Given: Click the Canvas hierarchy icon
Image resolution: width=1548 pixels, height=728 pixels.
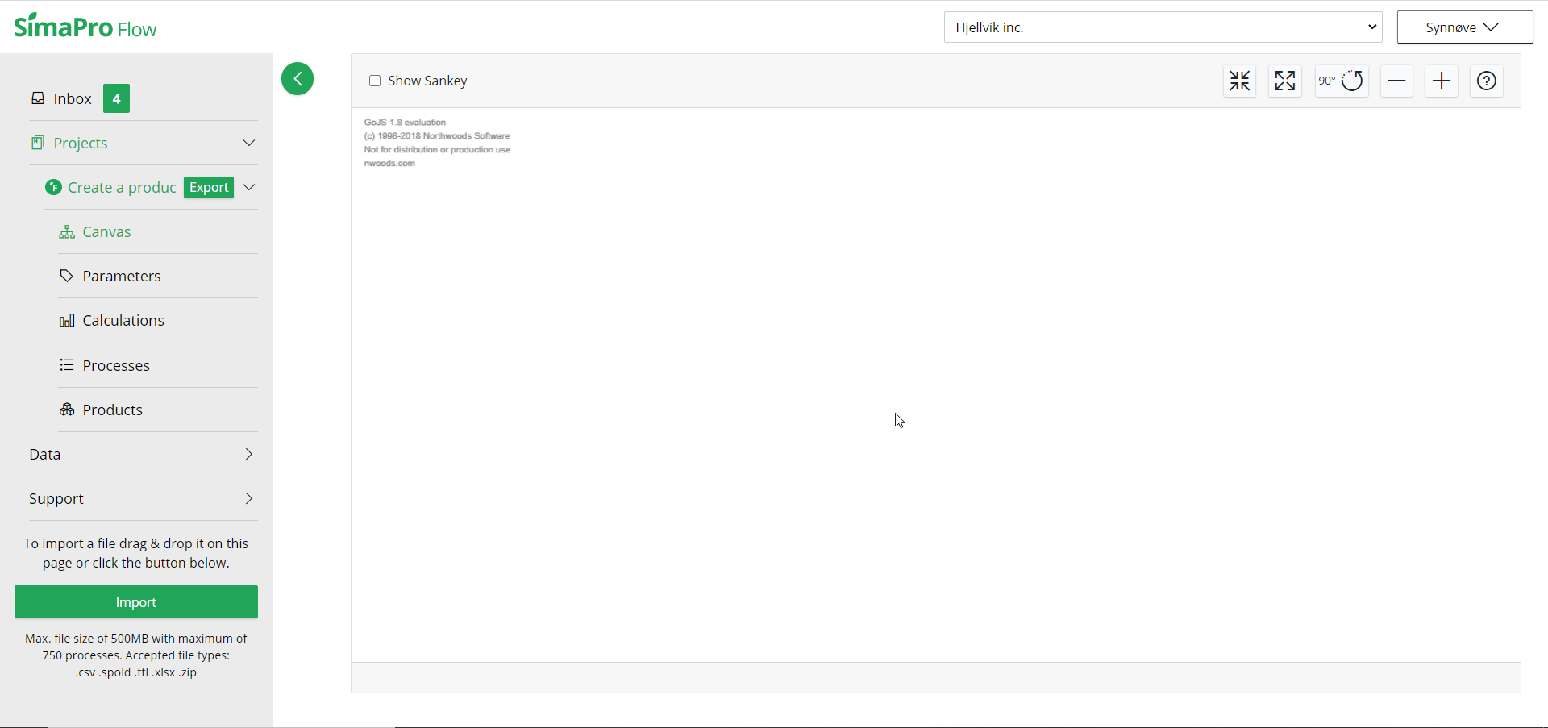Looking at the screenshot, I should tap(67, 232).
